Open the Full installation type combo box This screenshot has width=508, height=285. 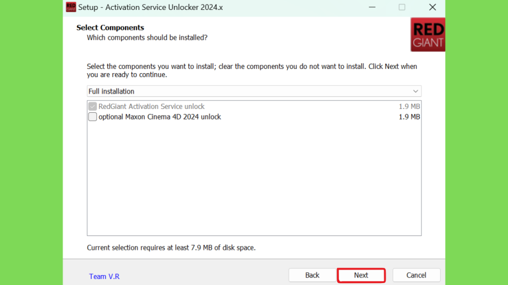(x=254, y=92)
